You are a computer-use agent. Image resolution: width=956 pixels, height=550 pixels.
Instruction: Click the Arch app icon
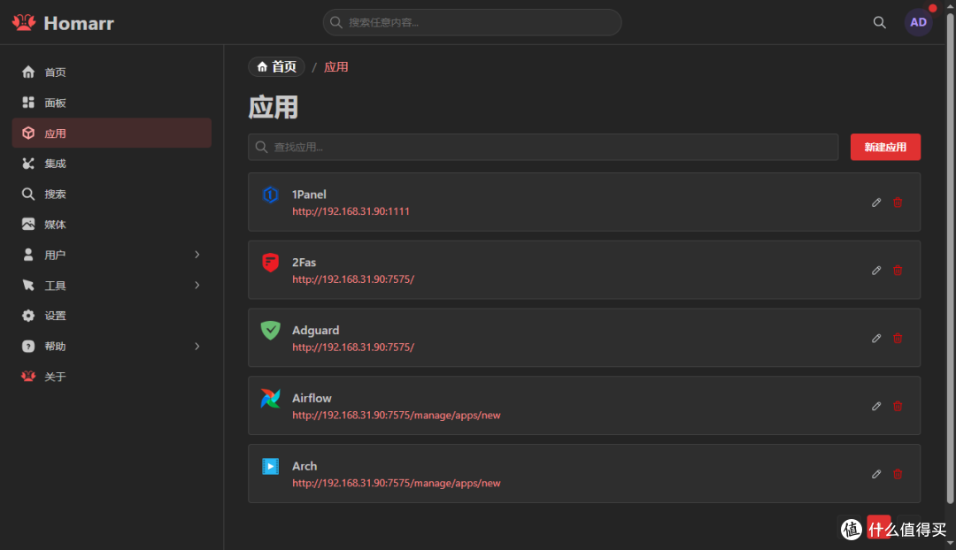(x=270, y=466)
